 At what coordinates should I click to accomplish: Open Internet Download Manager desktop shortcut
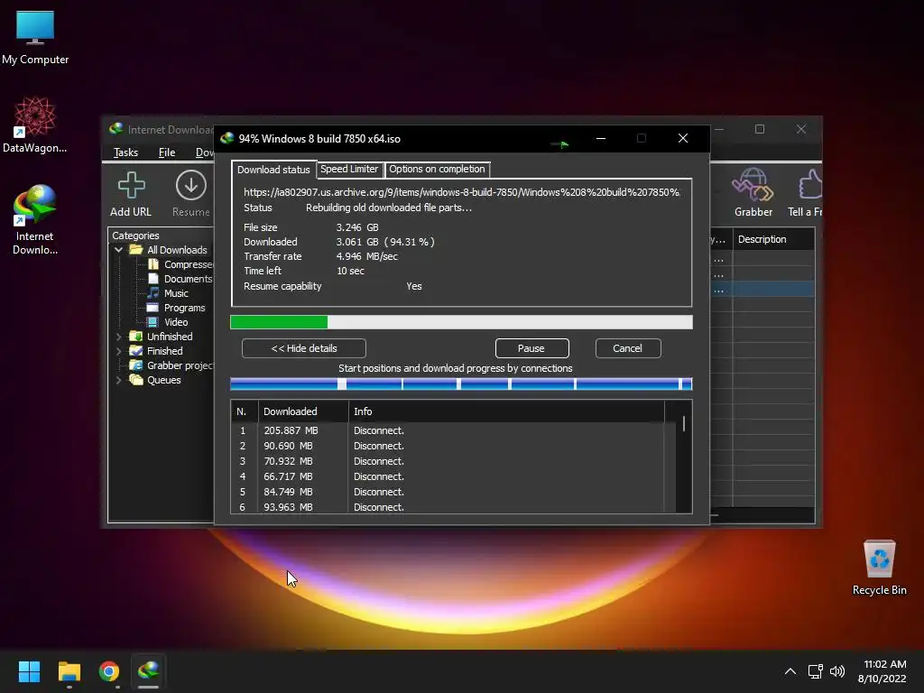[x=35, y=220]
